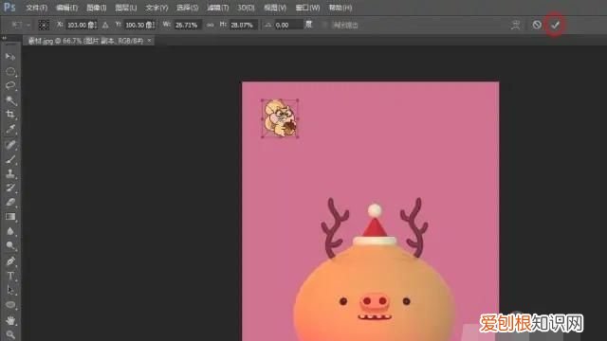Commit the transform with the checkmark
The image size is (607, 341).
click(x=555, y=26)
